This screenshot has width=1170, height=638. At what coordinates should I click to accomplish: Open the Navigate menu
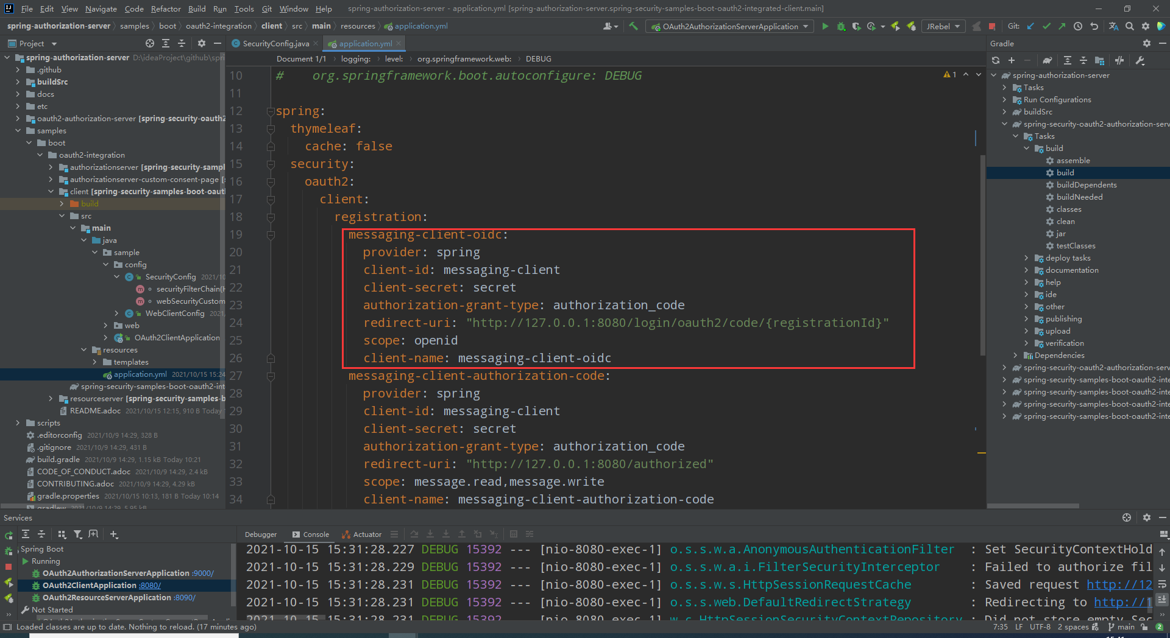[101, 9]
